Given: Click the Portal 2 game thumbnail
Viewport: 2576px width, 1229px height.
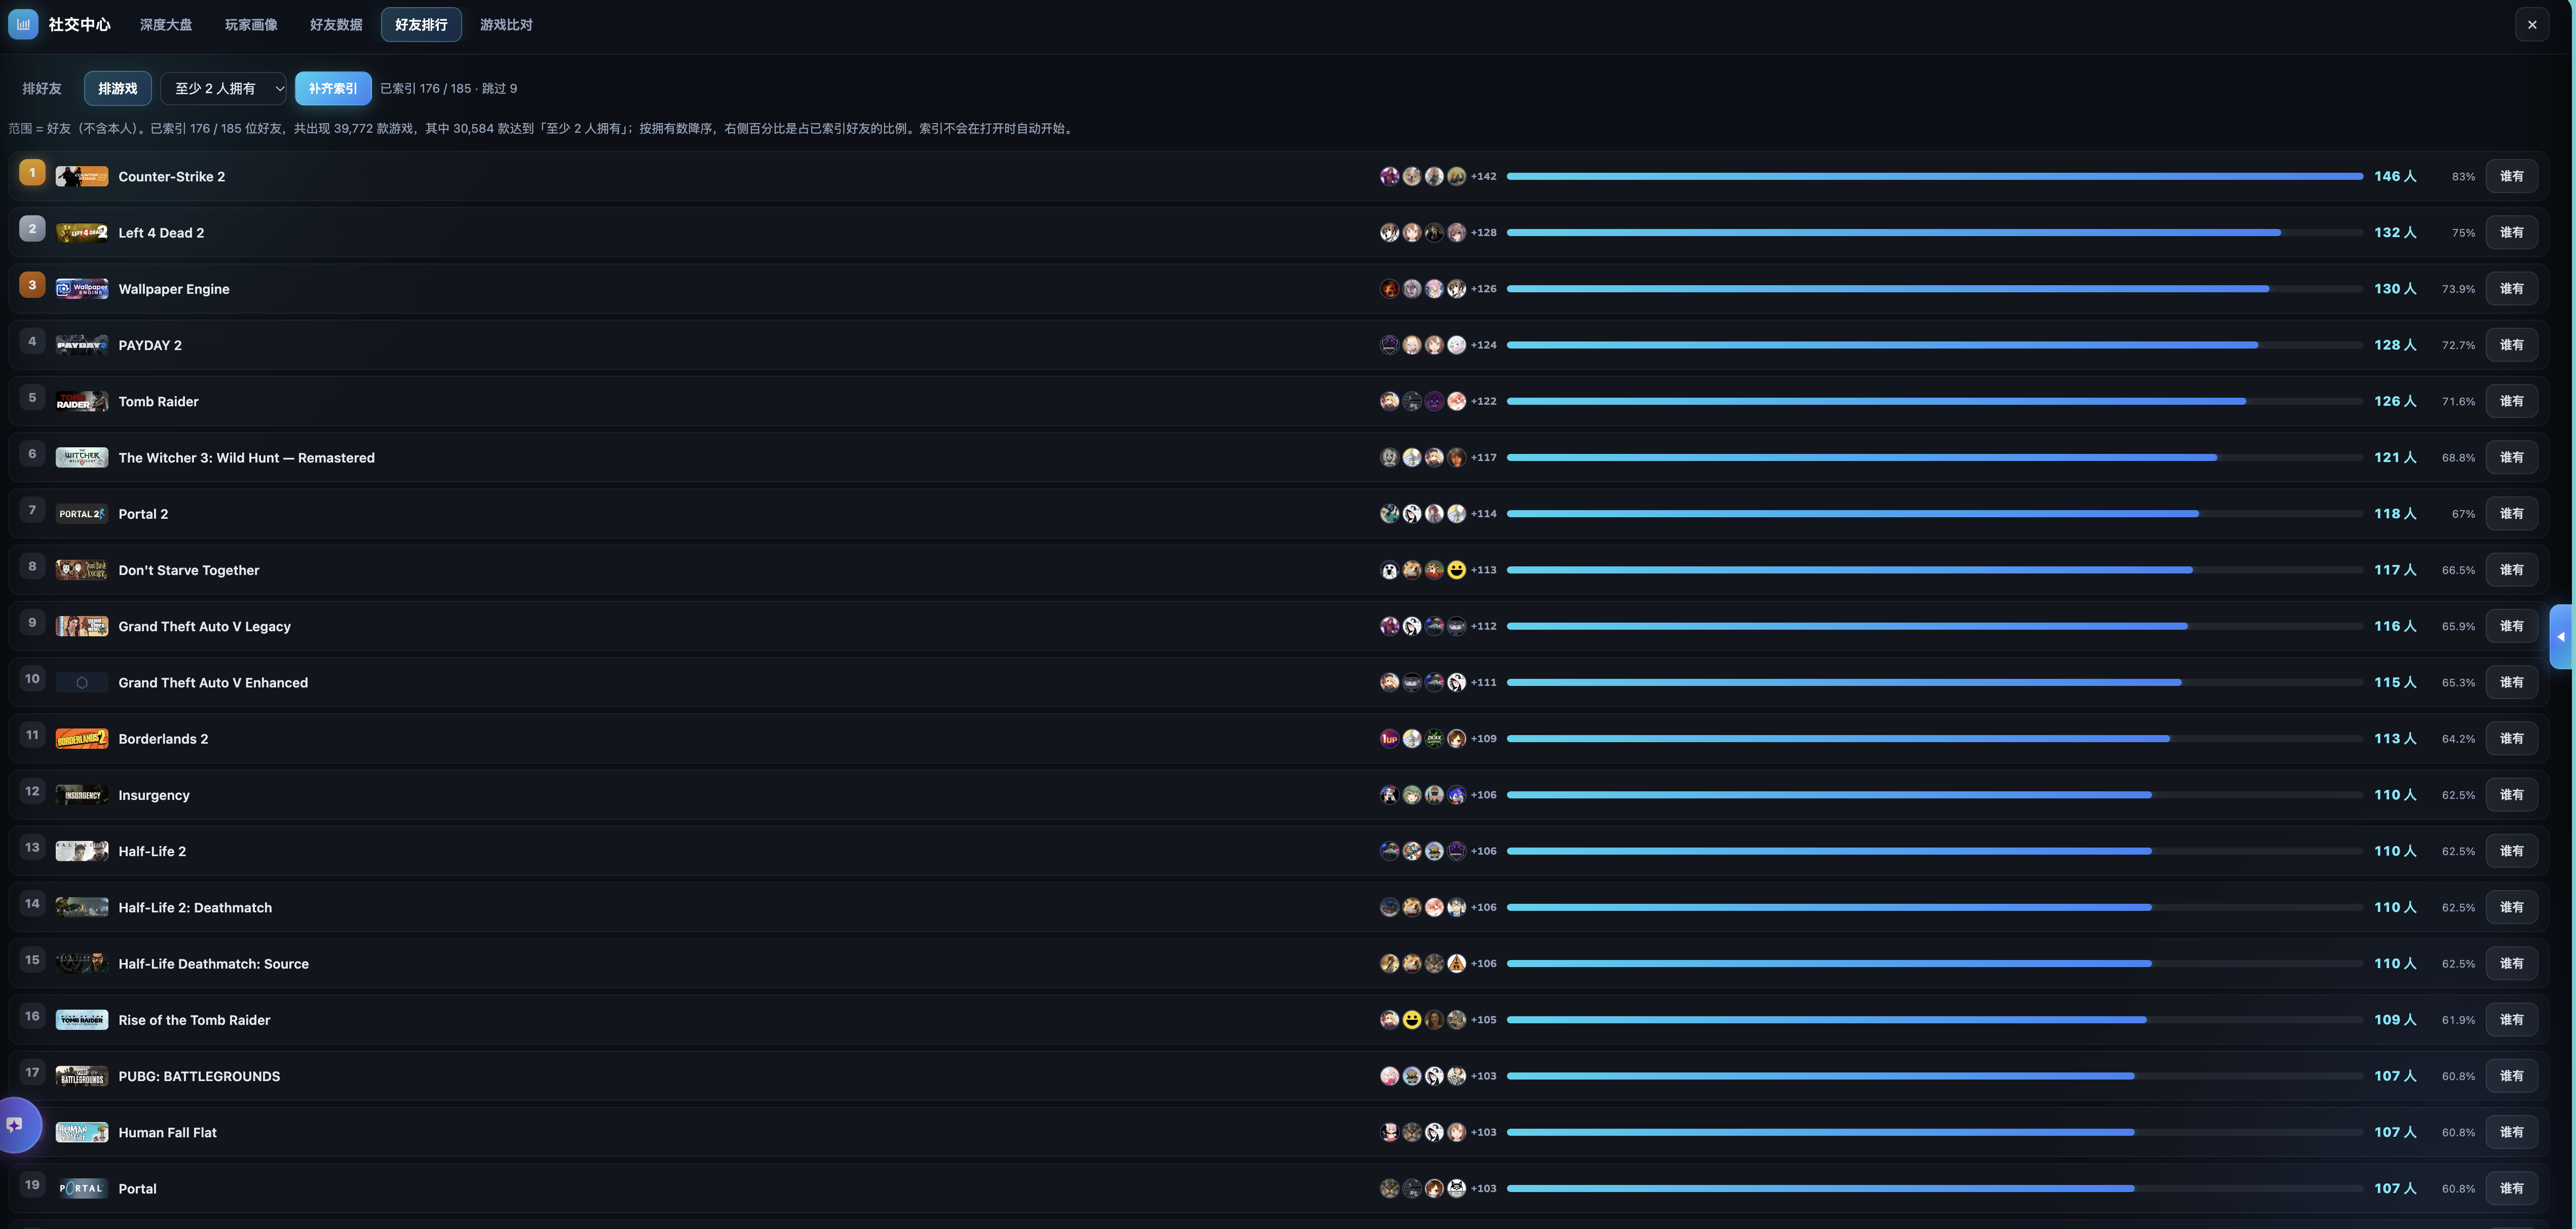Looking at the screenshot, I should click(x=82, y=514).
